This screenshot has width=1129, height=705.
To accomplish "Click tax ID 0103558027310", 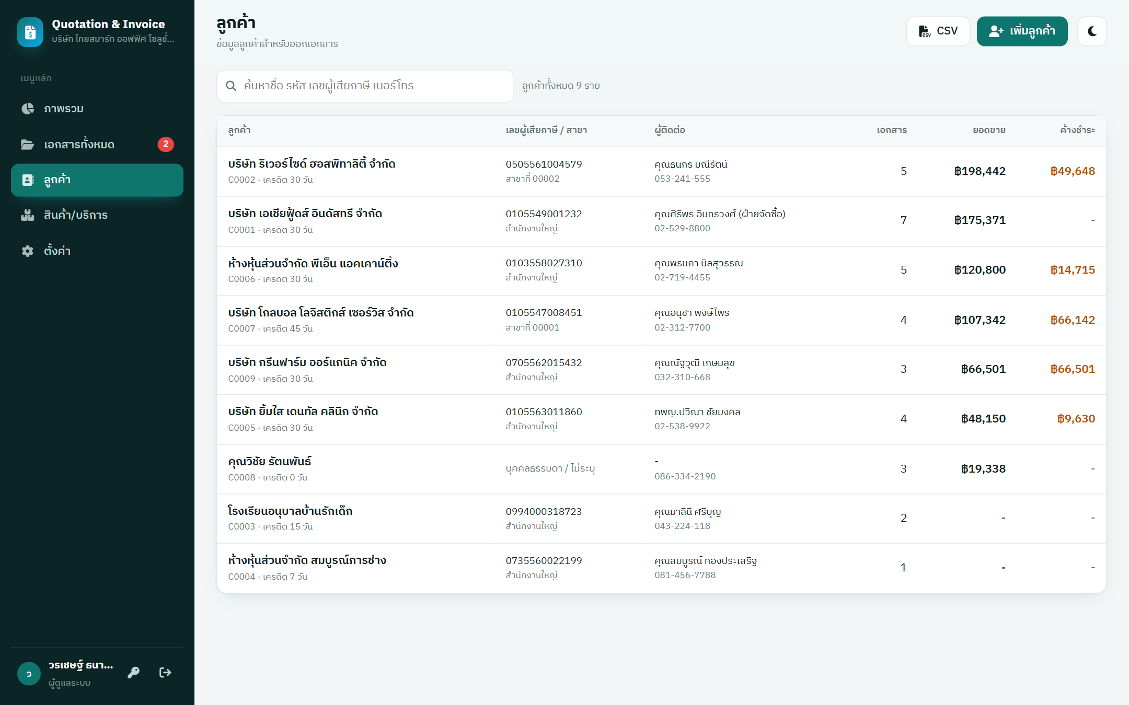I will pos(544,263).
